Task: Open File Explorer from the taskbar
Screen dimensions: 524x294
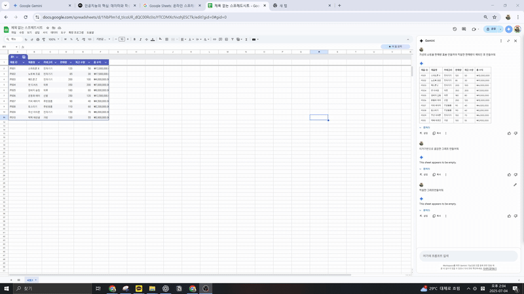Action: coord(152,289)
